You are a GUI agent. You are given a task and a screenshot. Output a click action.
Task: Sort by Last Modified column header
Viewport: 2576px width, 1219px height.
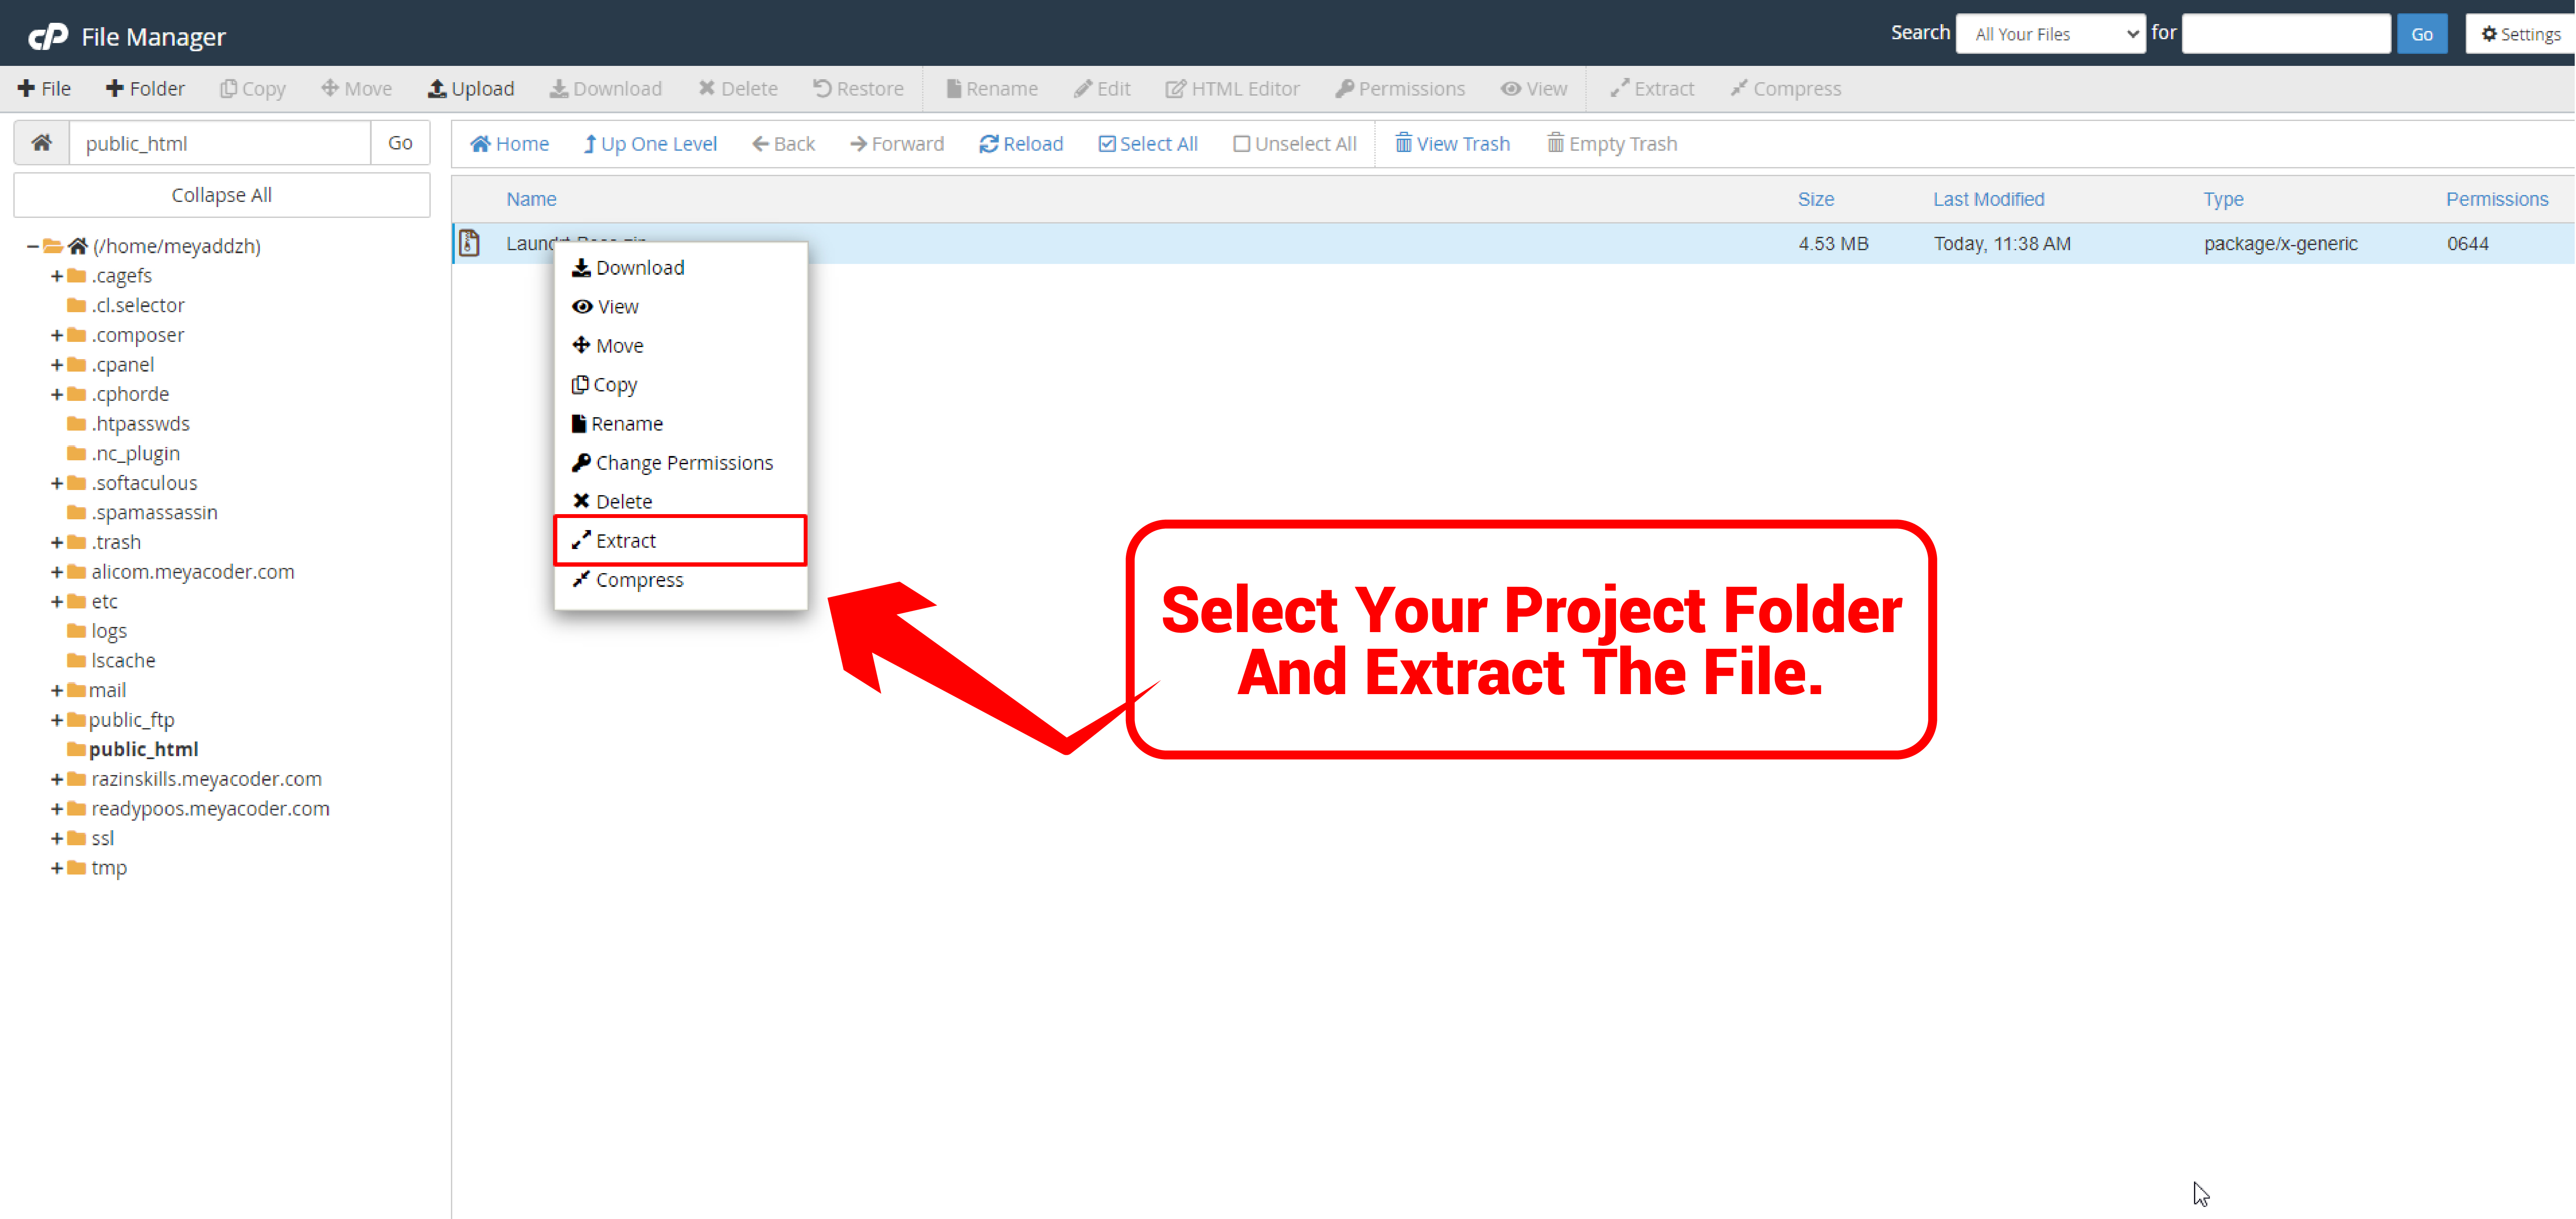1988,199
